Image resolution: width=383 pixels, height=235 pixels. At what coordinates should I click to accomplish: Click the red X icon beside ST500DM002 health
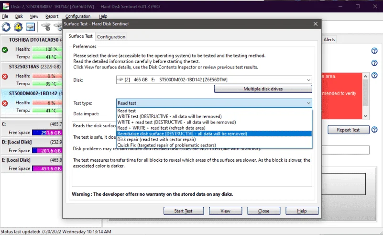click(x=5, y=103)
